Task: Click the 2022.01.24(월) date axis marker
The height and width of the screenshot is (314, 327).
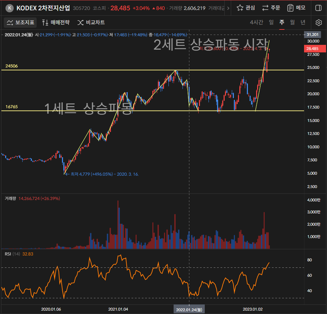Action: click(189, 310)
